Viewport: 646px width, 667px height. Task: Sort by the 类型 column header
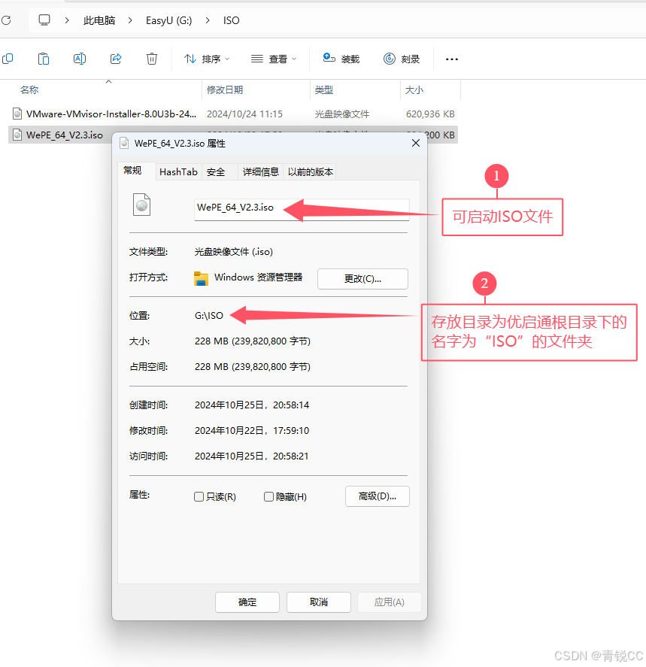click(323, 89)
